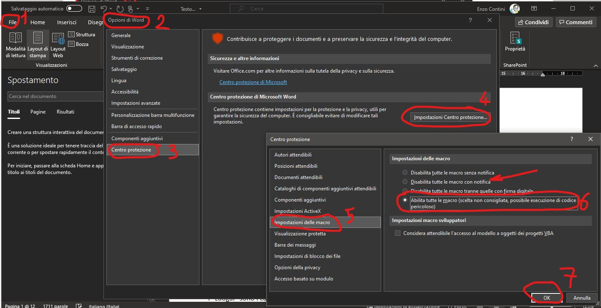Expand the touch/mouse mode dropdown arrow
601x308 pixels.
point(138,9)
